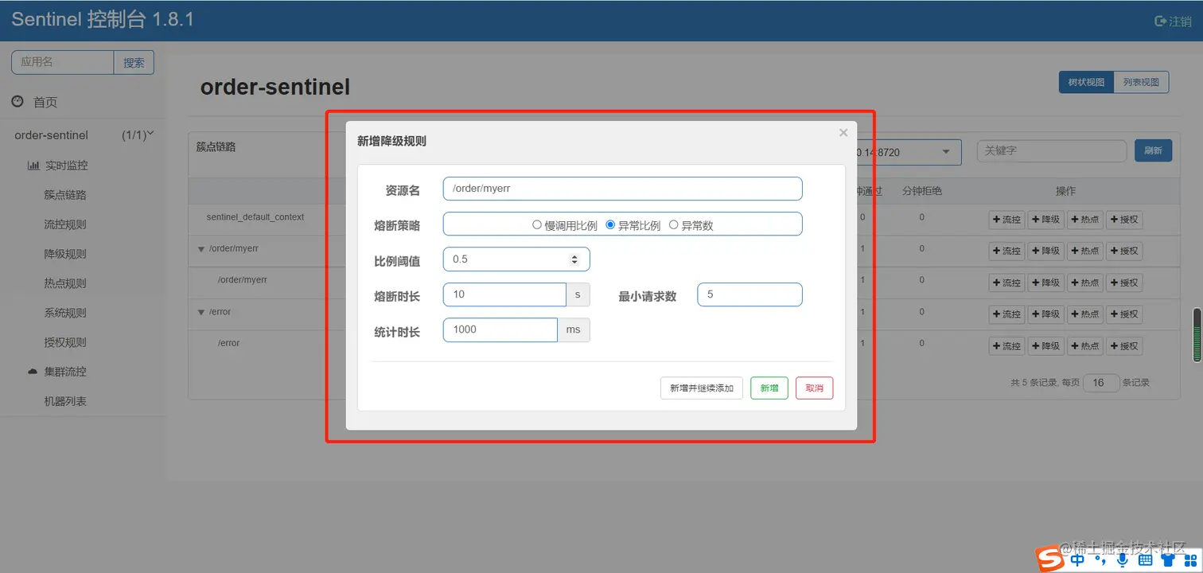
Task: Click the red 取消 button
Action: (814, 388)
